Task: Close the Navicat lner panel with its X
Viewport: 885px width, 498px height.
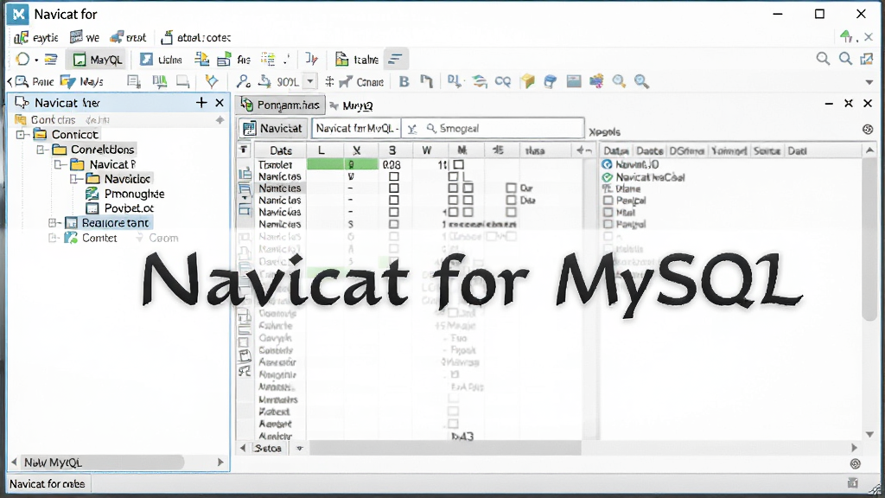Action: point(220,102)
